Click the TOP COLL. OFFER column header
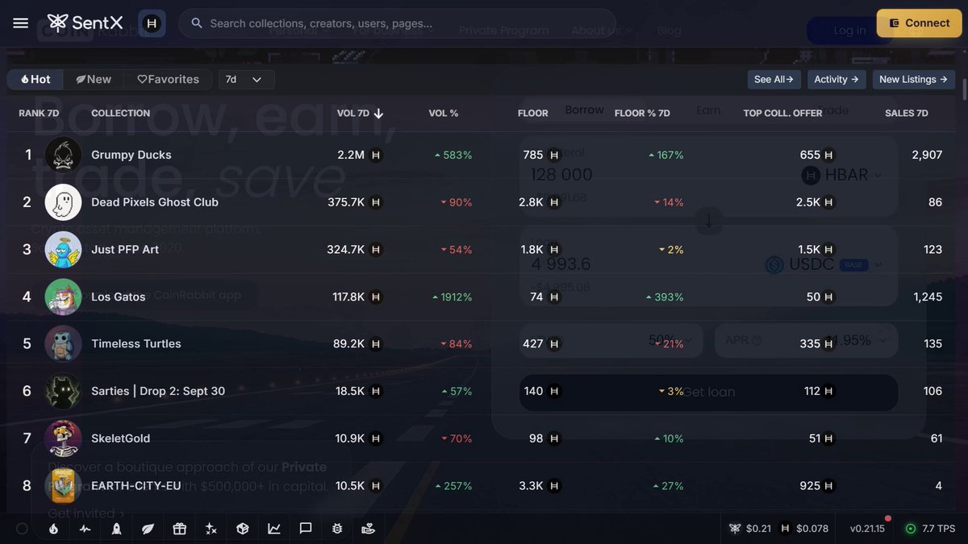This screenshot has height=544, width=968. pyautogui.click(x=783, y=114)
